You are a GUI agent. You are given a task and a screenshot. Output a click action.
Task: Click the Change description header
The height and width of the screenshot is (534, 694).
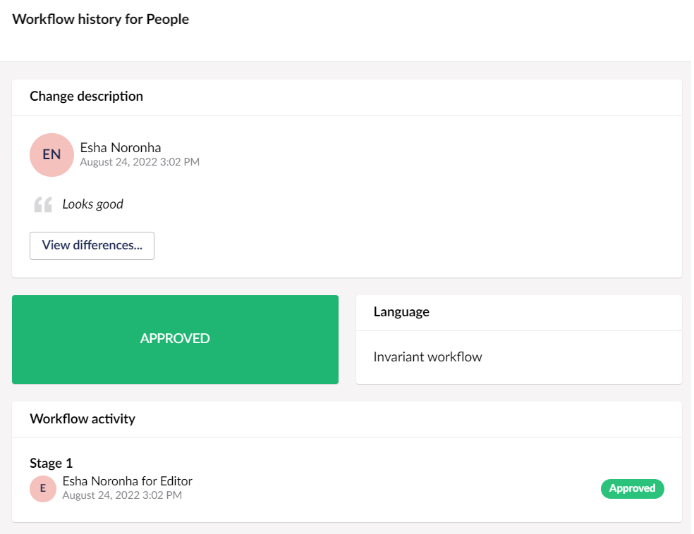pyautogui.click(x=86, y=97)
